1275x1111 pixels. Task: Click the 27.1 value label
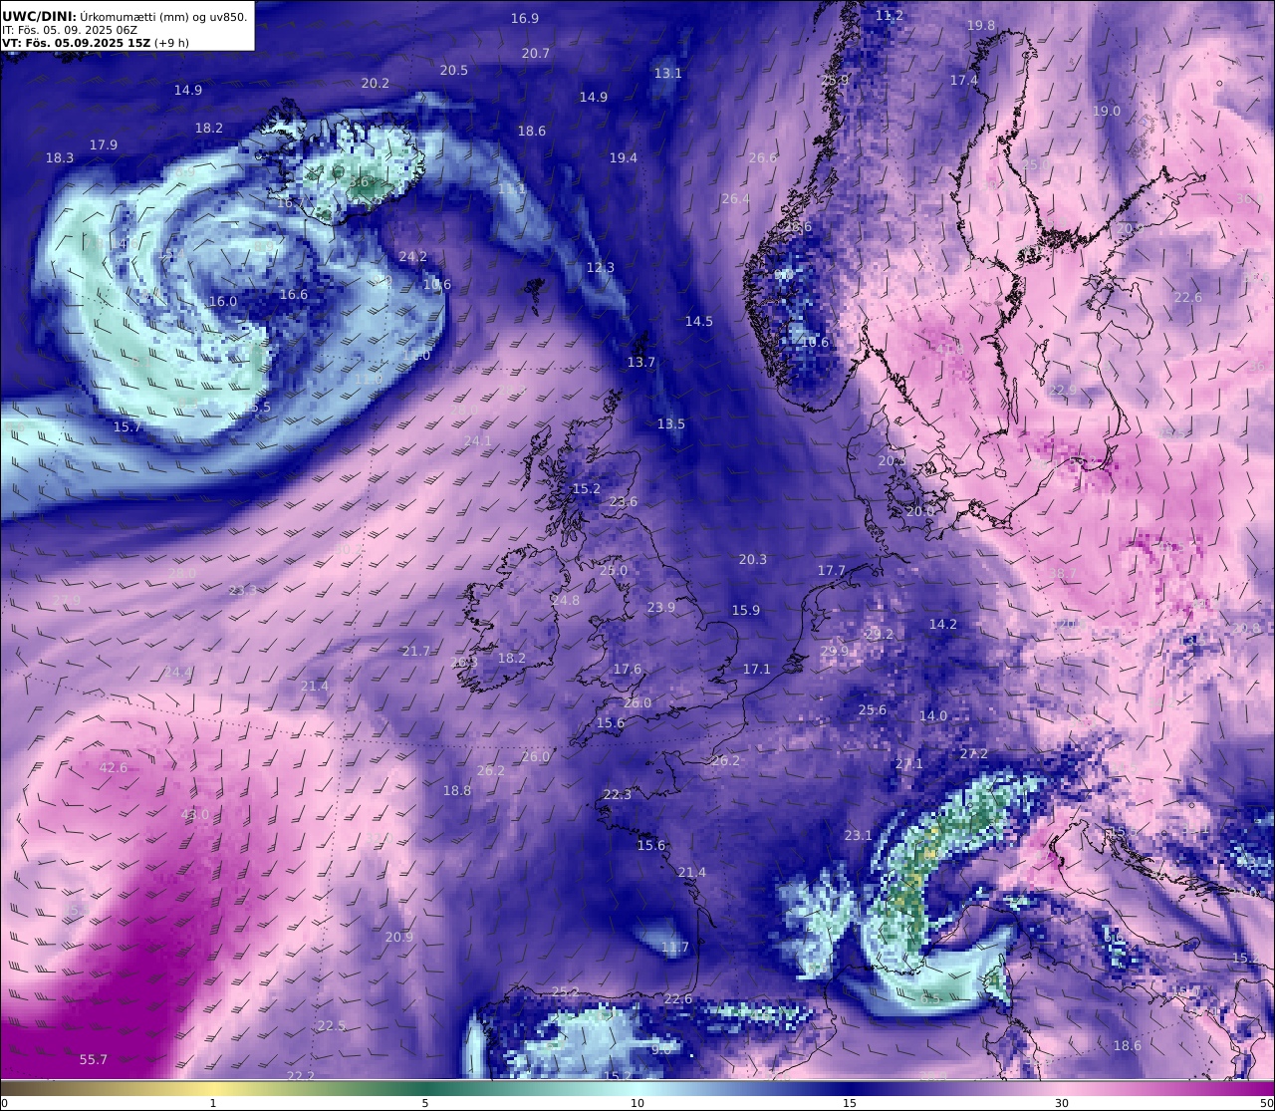[x=909, y=763]
